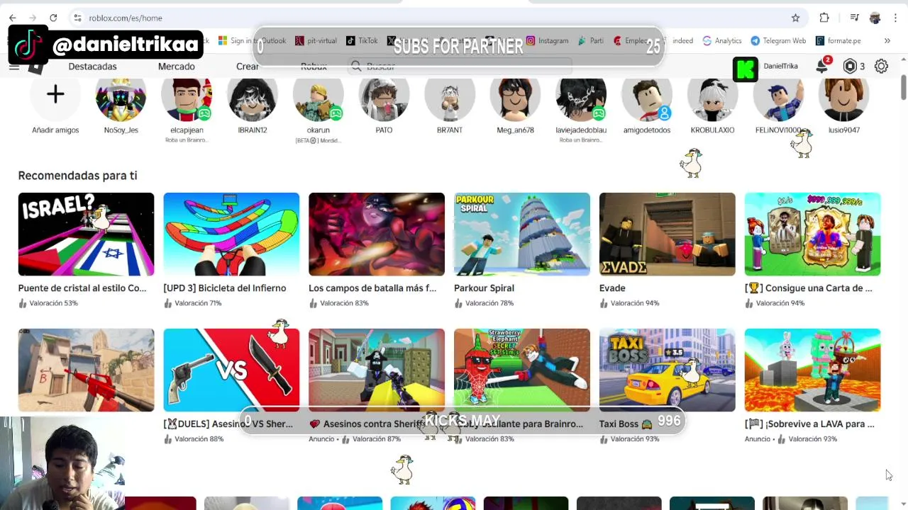Bookmark this page with the star icon

click(795, 18)
